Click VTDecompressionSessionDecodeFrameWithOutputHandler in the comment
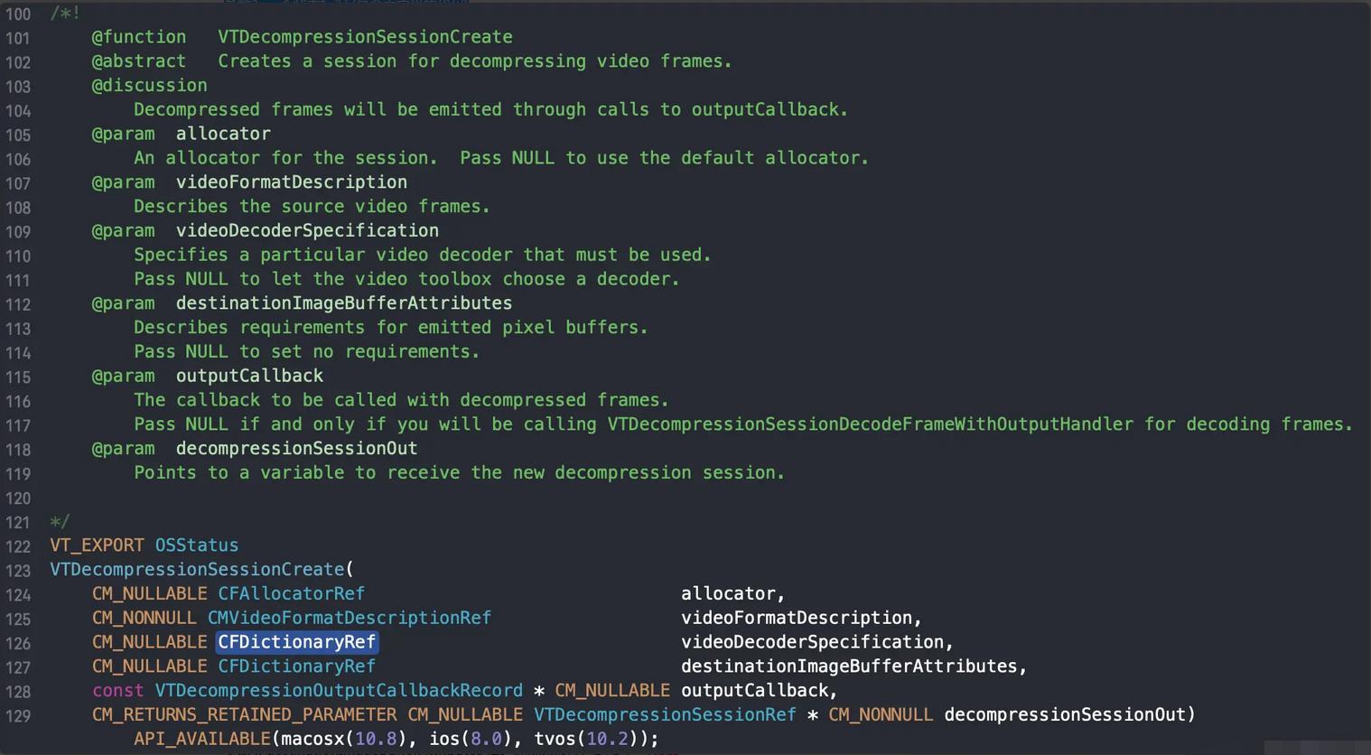This screenshot has width=1371, height=755. click(x=870, y=424)
